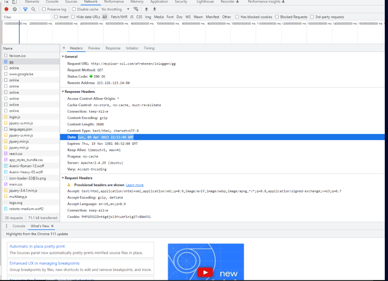388x281 pixels.
Task: Open multilang.js script request
Action: click(31, 197)
